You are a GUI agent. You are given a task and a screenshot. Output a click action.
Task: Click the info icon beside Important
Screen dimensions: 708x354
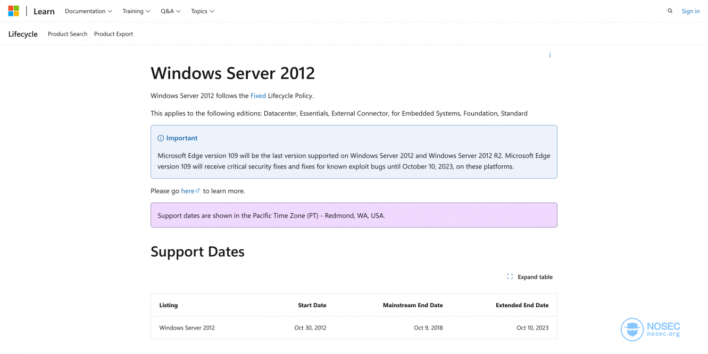[161, 138]
